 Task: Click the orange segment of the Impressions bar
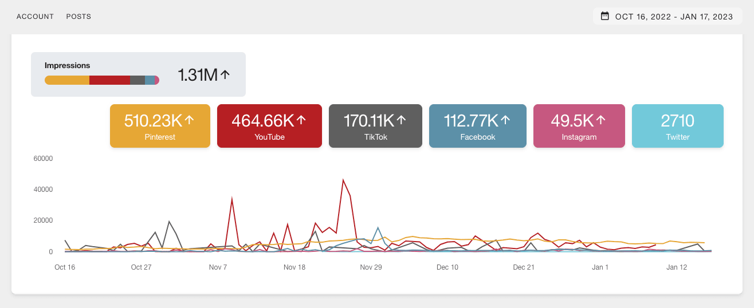point(67,80)
